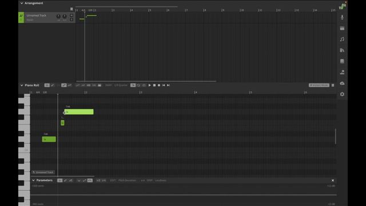Select the pointer tool in Parameters panel
Screen dimensions: 366x206
[x=59, y=180]
